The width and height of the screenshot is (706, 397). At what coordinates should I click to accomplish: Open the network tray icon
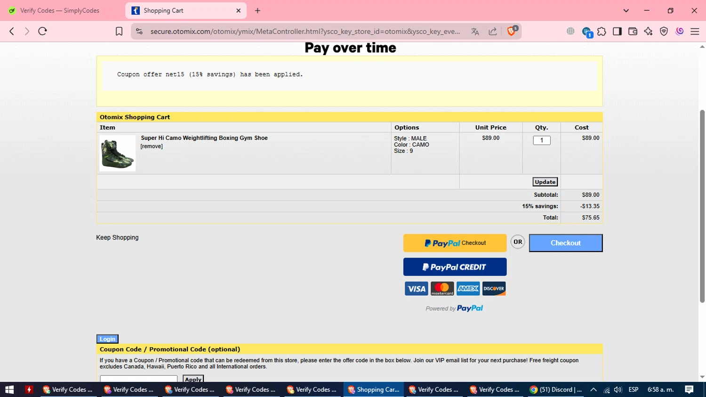coord(607,389)
